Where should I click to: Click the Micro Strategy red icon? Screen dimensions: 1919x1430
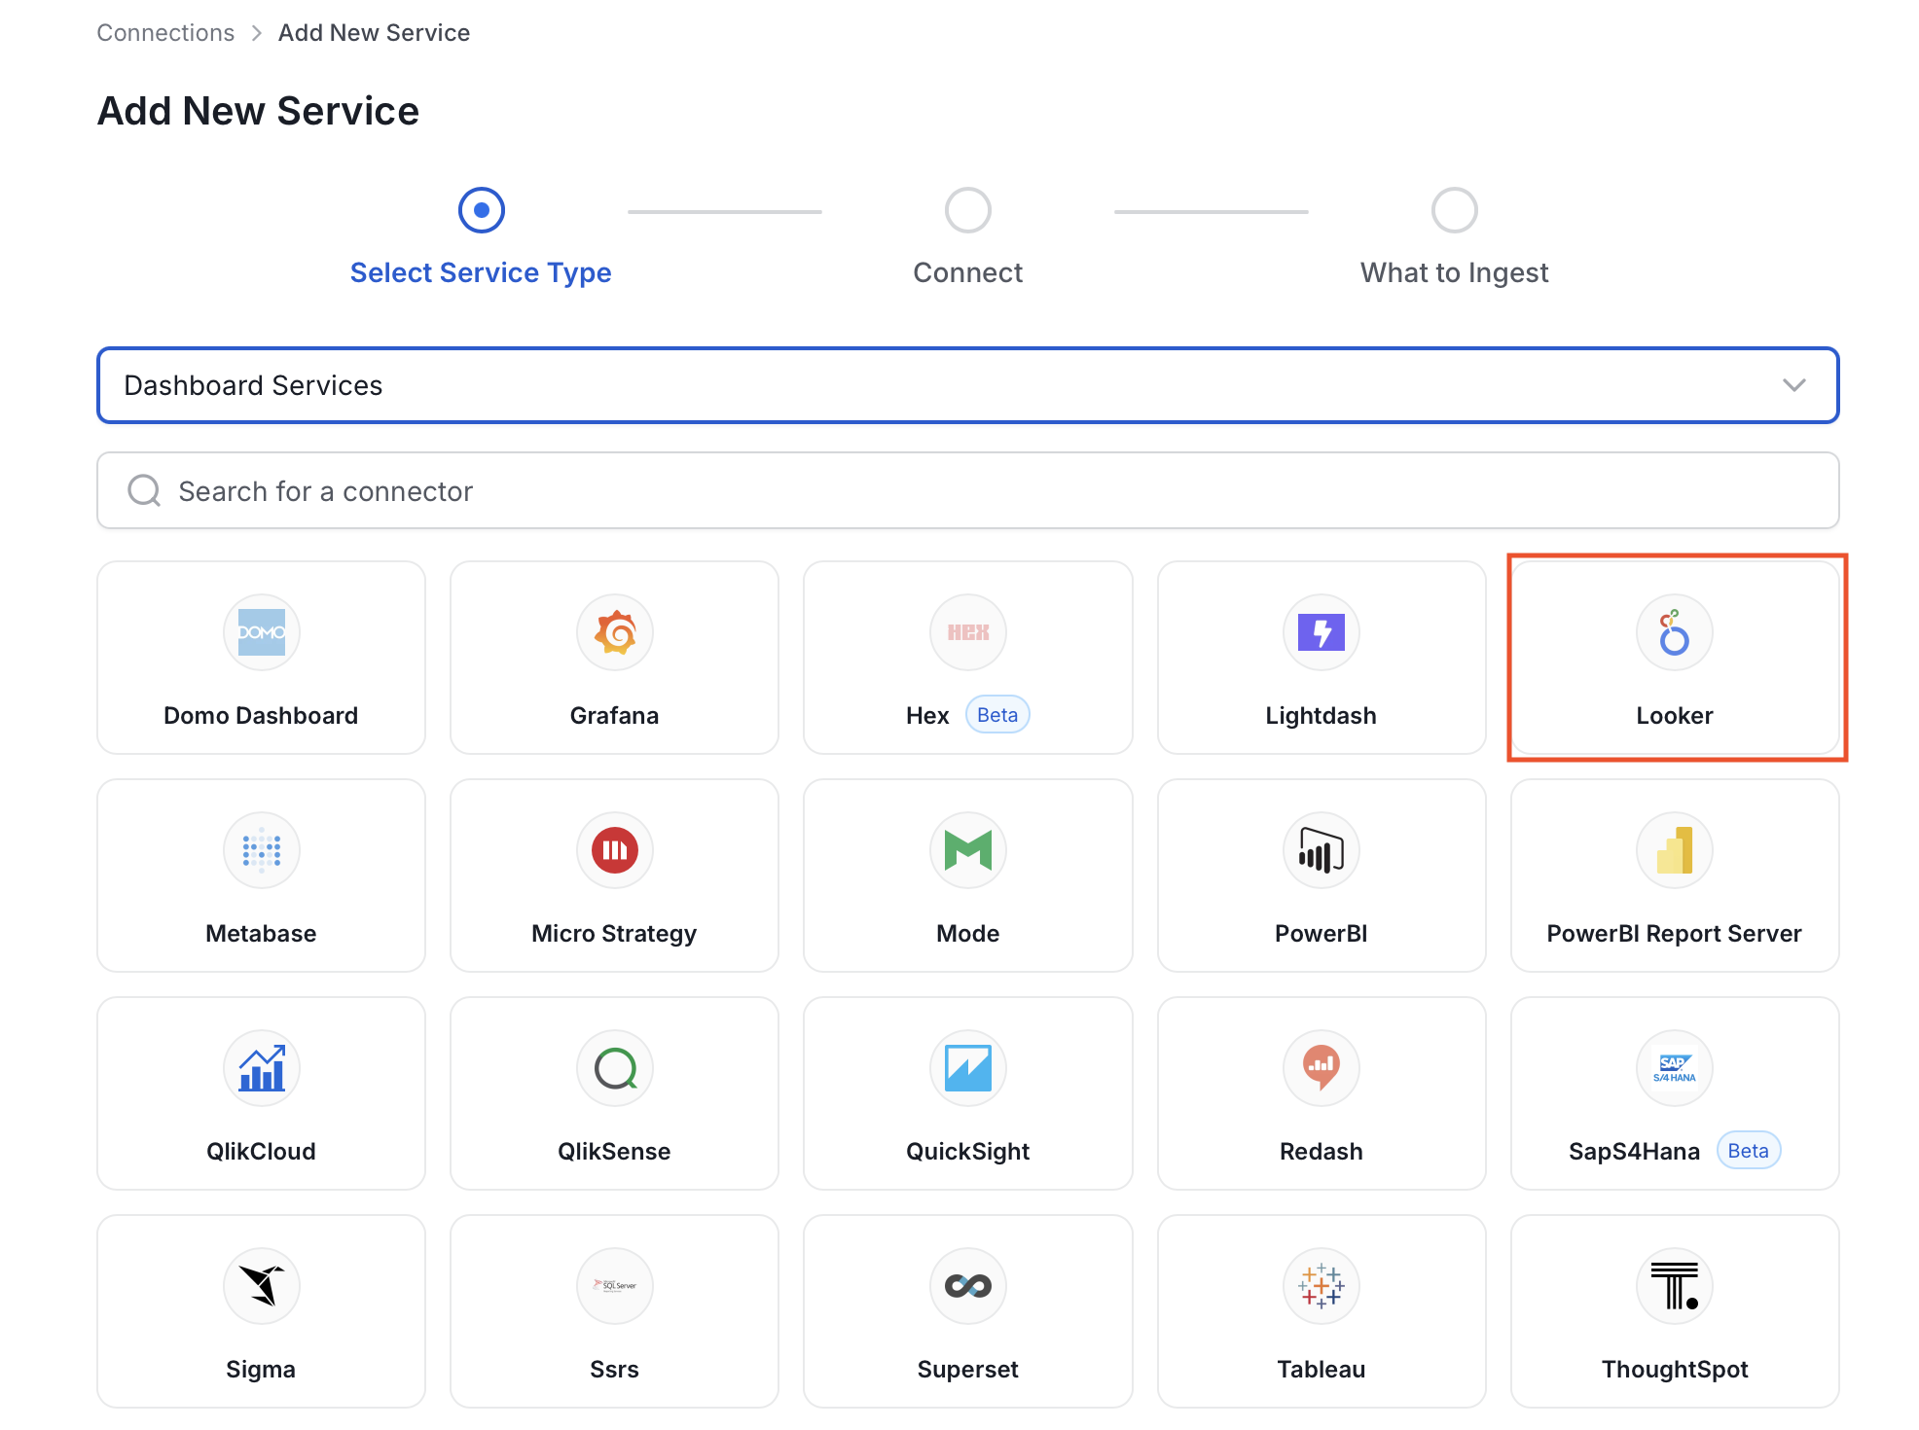pyautogui.click(x=614, y=850)
